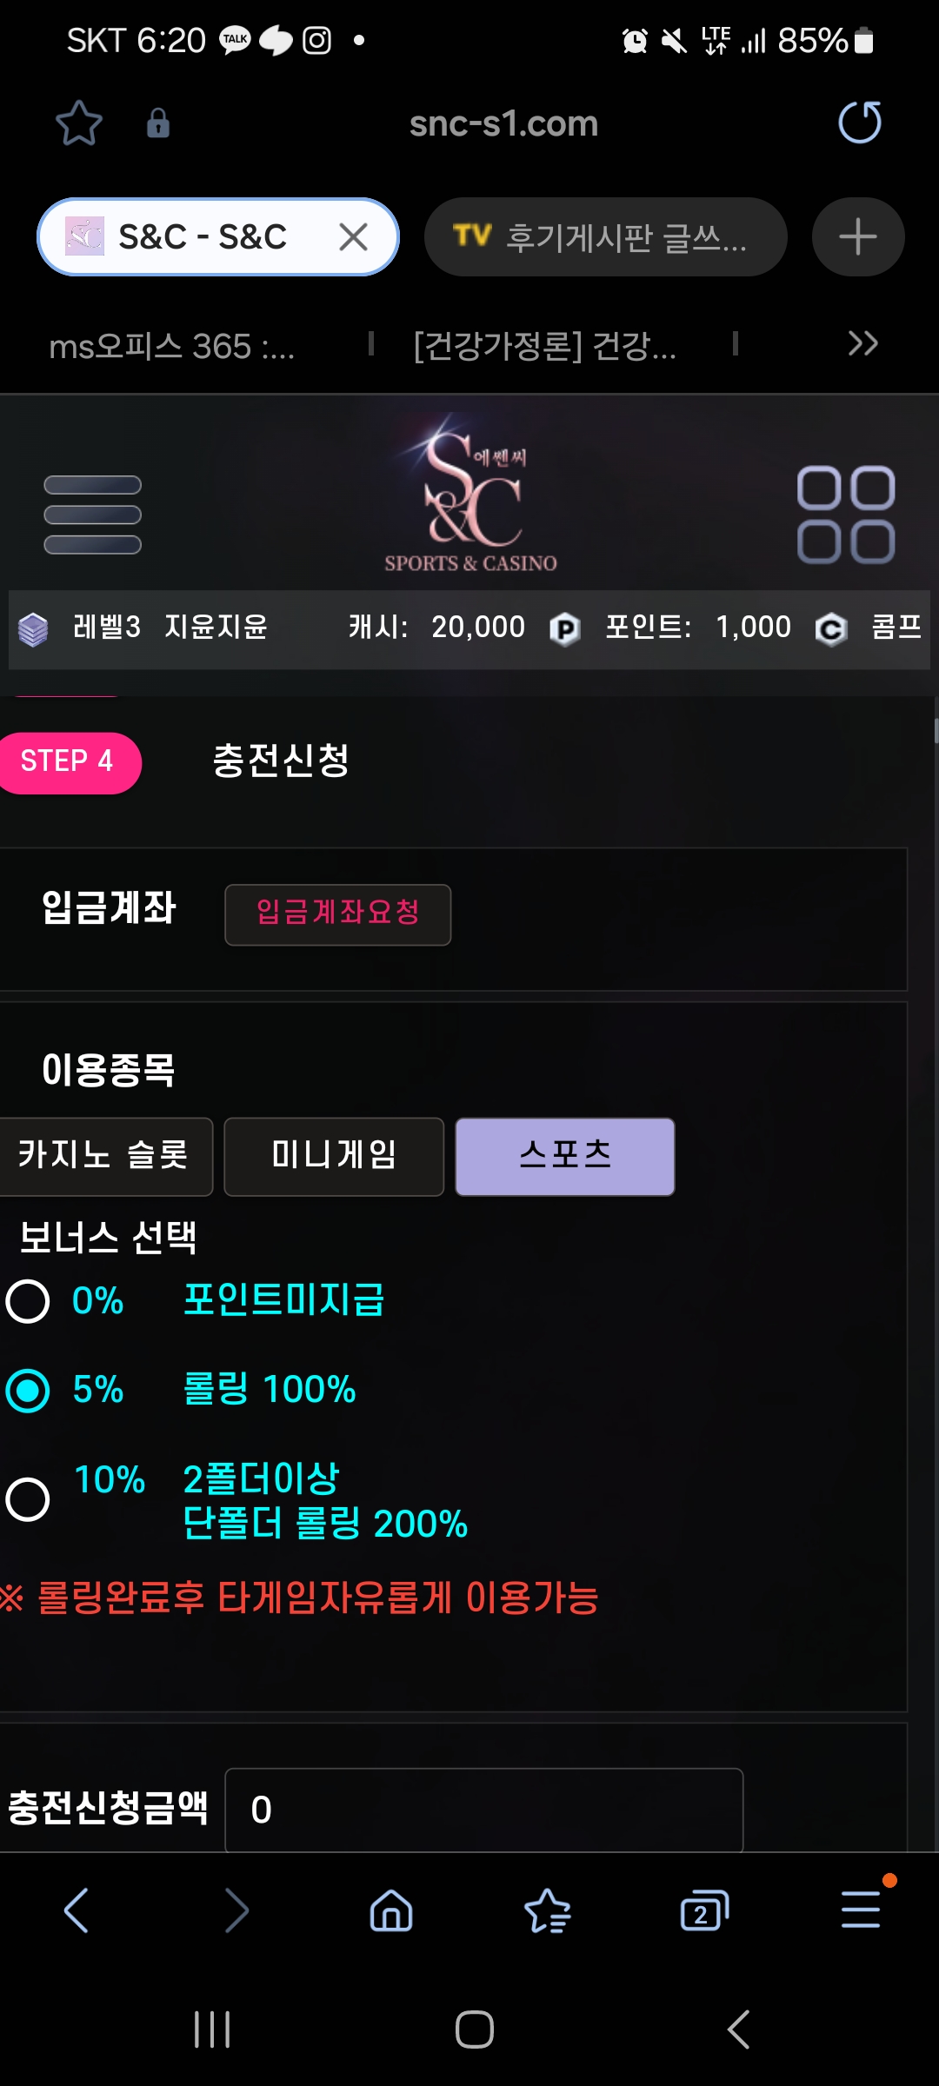Select the 10% two-fold bonus option

click(28, 1499)
